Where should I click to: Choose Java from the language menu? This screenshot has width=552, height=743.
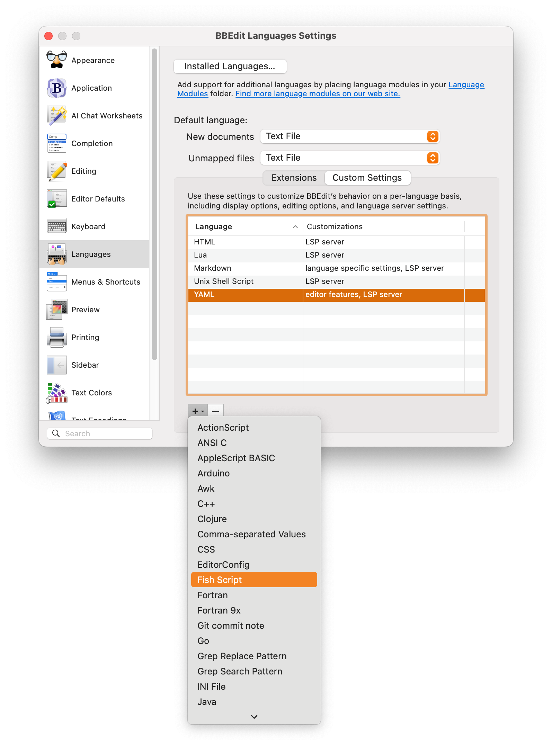[254, 702]
